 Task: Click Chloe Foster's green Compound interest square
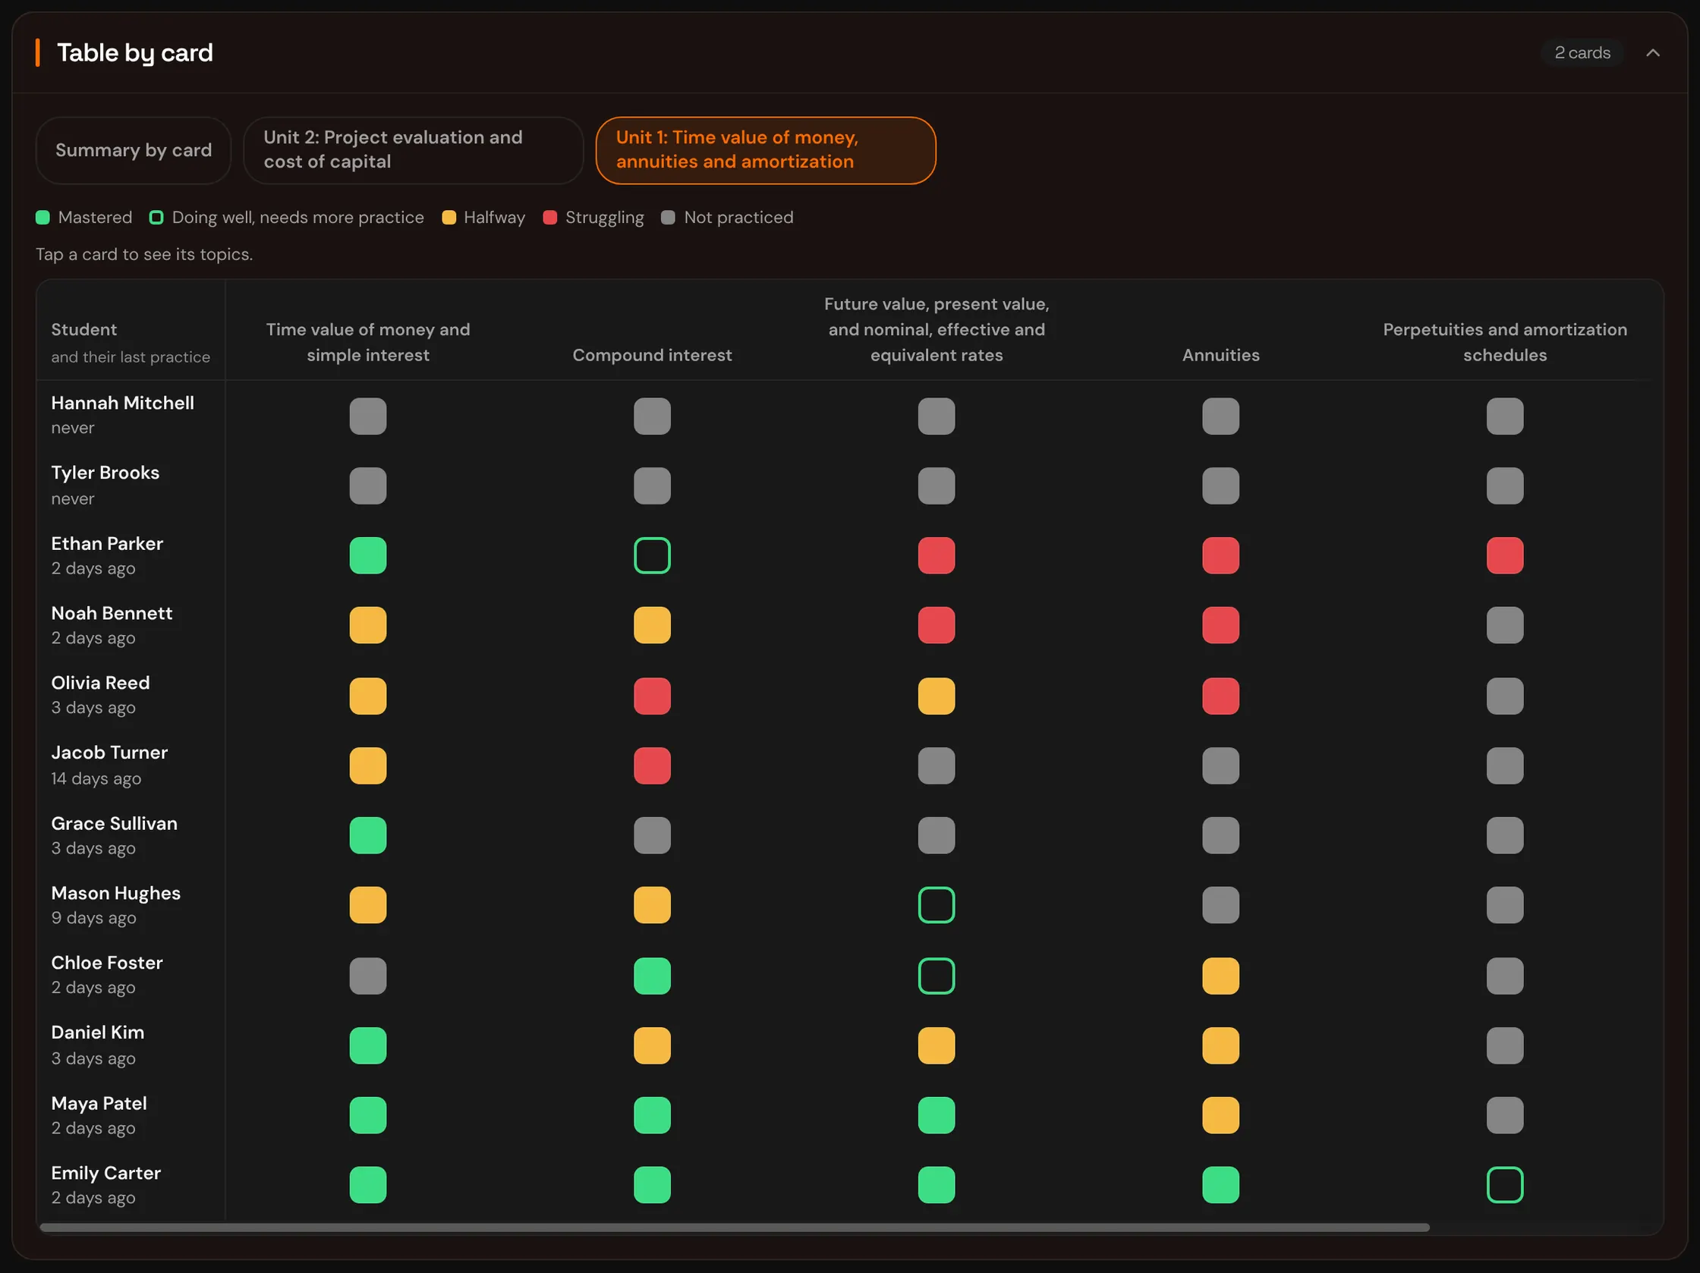tap(652, 976)
